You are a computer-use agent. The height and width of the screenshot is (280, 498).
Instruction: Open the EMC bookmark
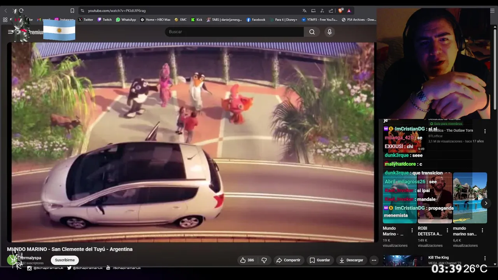[181, 19]
